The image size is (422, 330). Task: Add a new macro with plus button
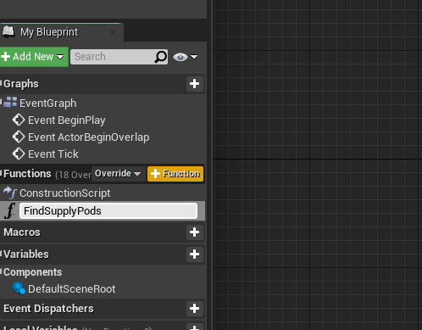tap(195, 232)
